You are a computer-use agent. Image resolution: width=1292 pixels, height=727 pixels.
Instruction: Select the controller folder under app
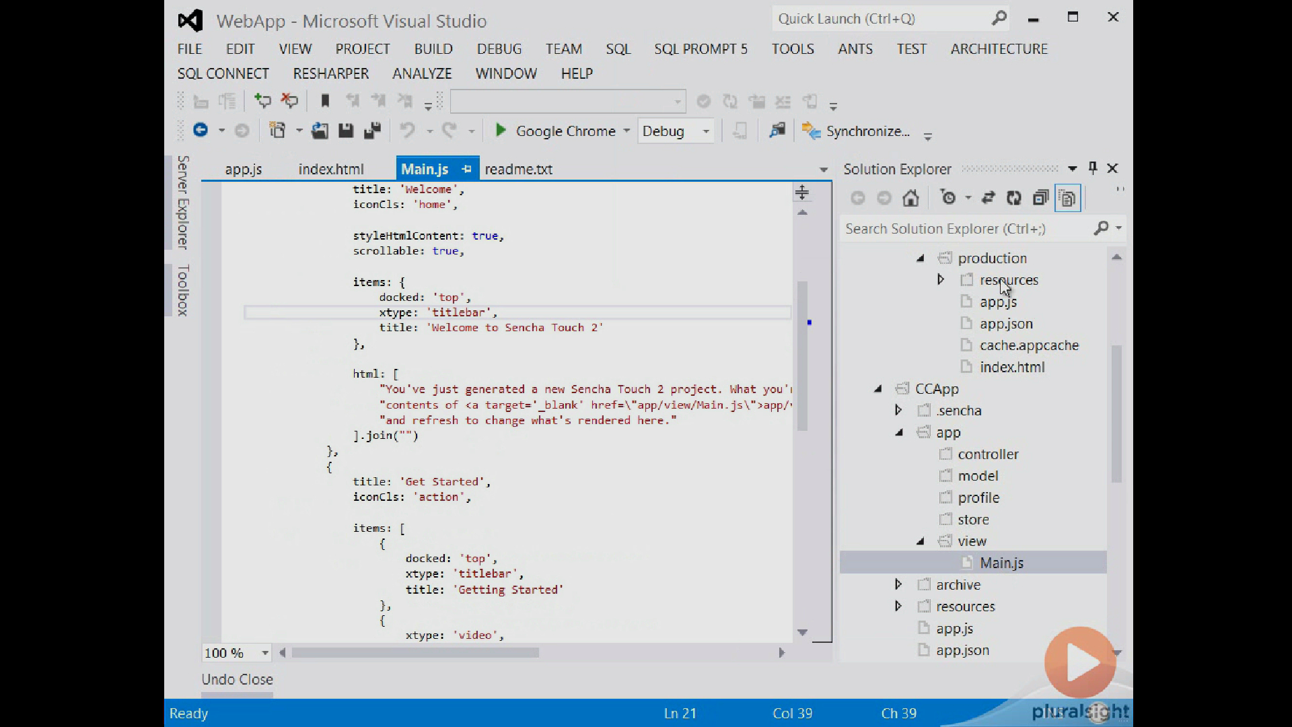(x=988, y=454)
